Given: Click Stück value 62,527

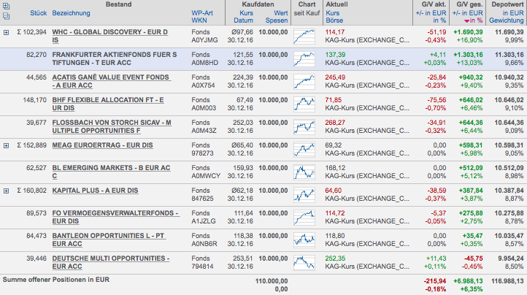Looking at the screenshot, I should pos(36,168).
